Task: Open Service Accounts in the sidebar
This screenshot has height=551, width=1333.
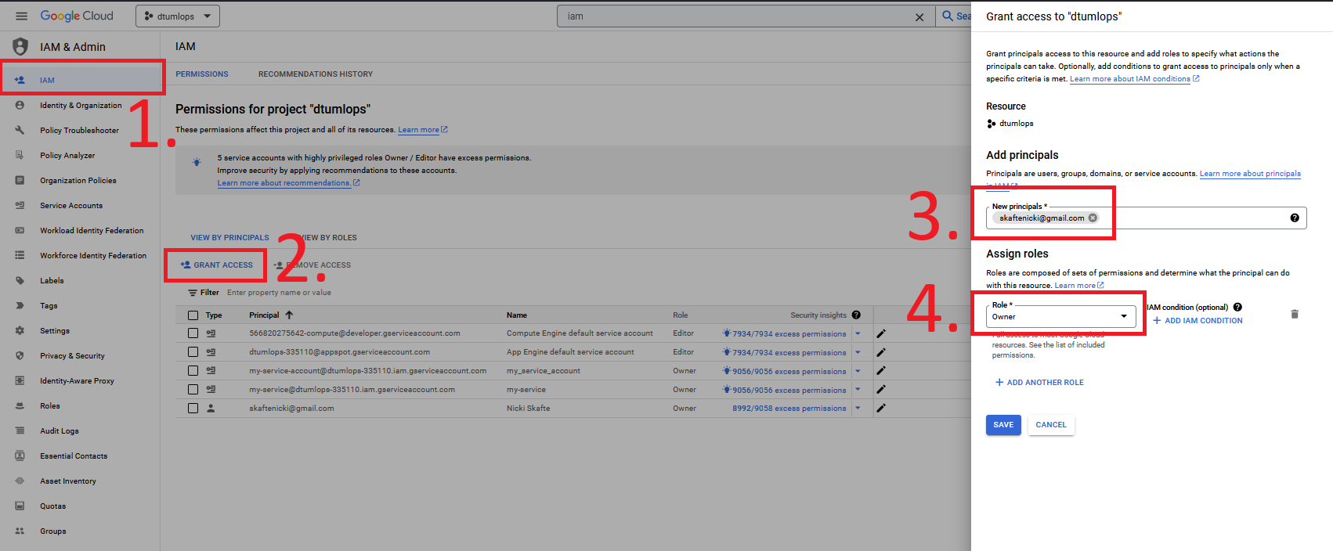Action: (71, 206)
